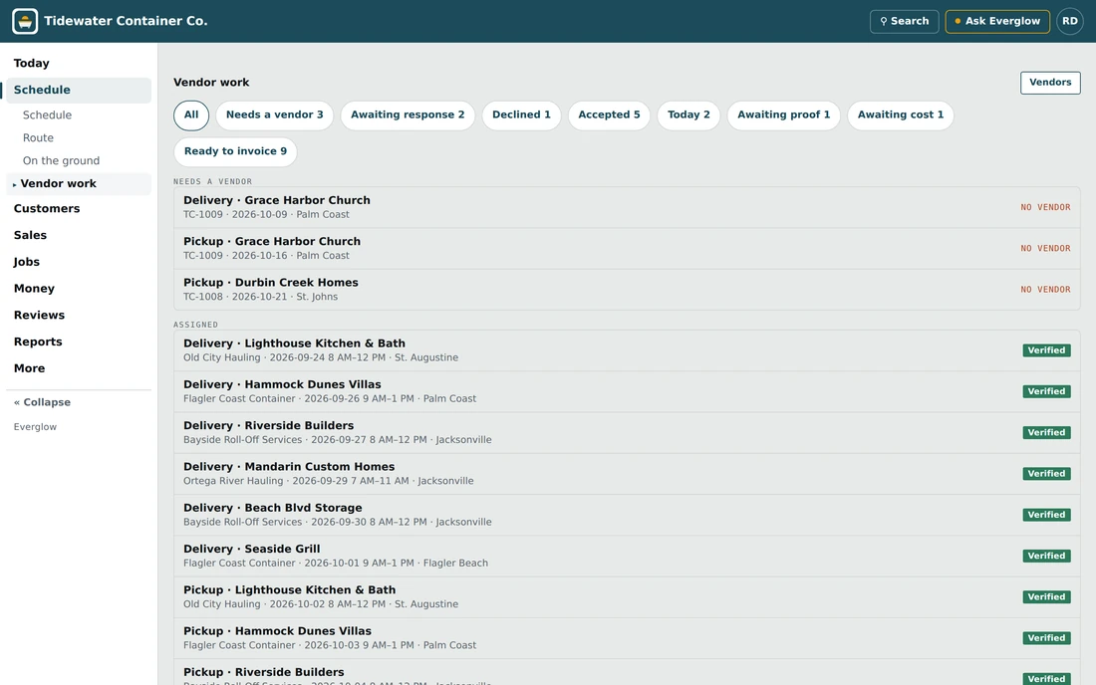
Task: Click Verified badge on Beach Blvd Storage
Action: coord(1046,515)
